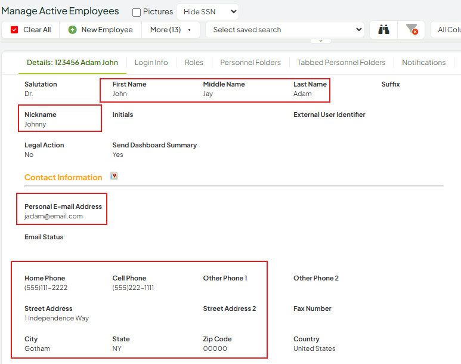Open the Select saved search dropdown

tap(284, 30)
